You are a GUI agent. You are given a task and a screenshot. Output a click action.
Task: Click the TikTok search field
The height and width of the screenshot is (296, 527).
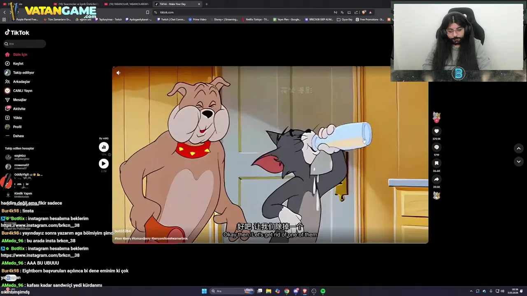coord(25,44)
